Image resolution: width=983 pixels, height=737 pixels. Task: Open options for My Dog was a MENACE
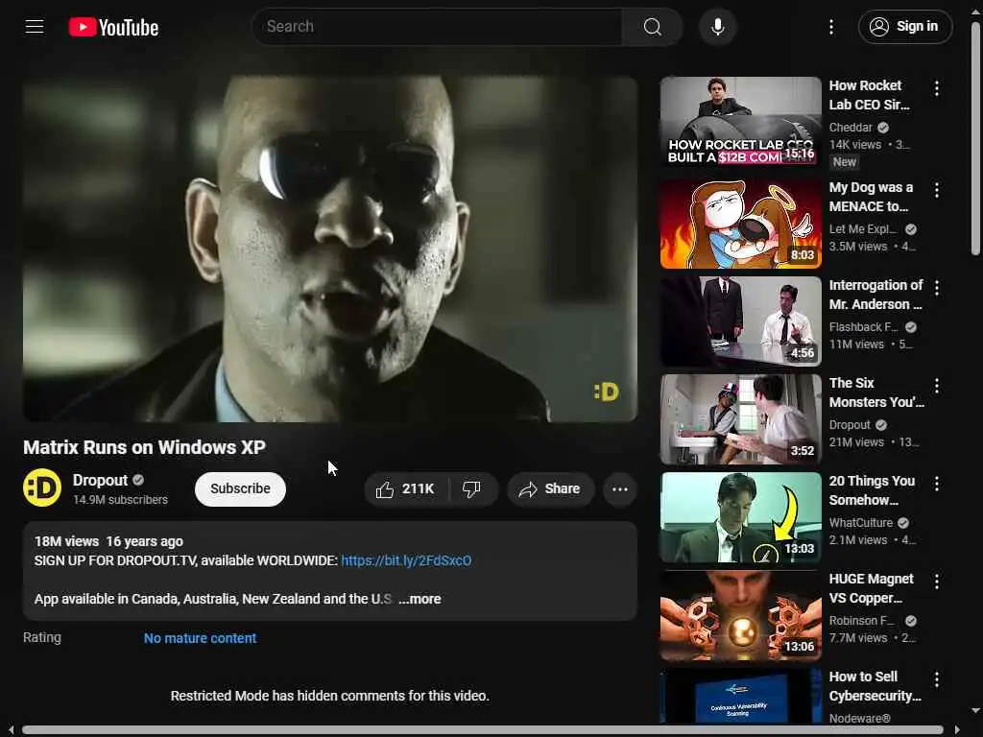[x=937, y=190]
